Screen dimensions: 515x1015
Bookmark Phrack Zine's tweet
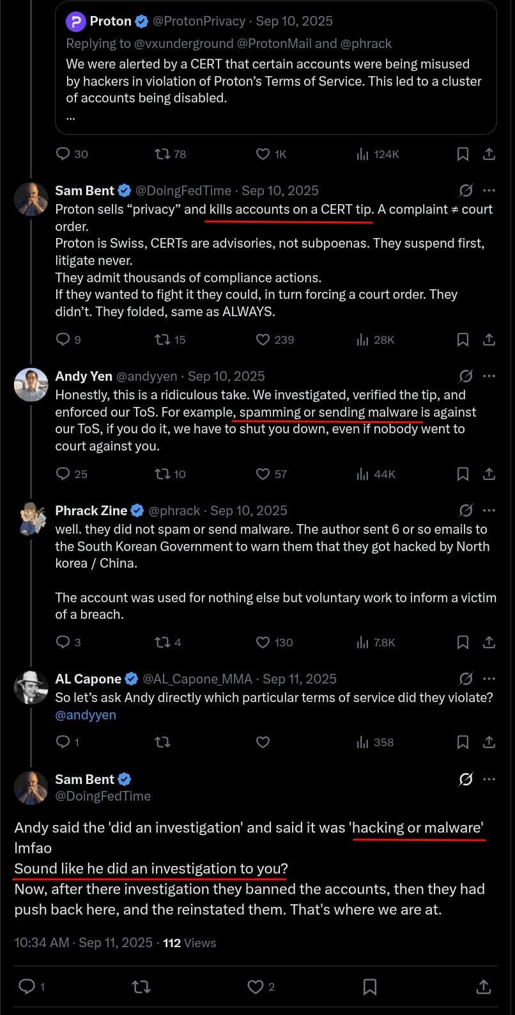click(x=463, y=642)
